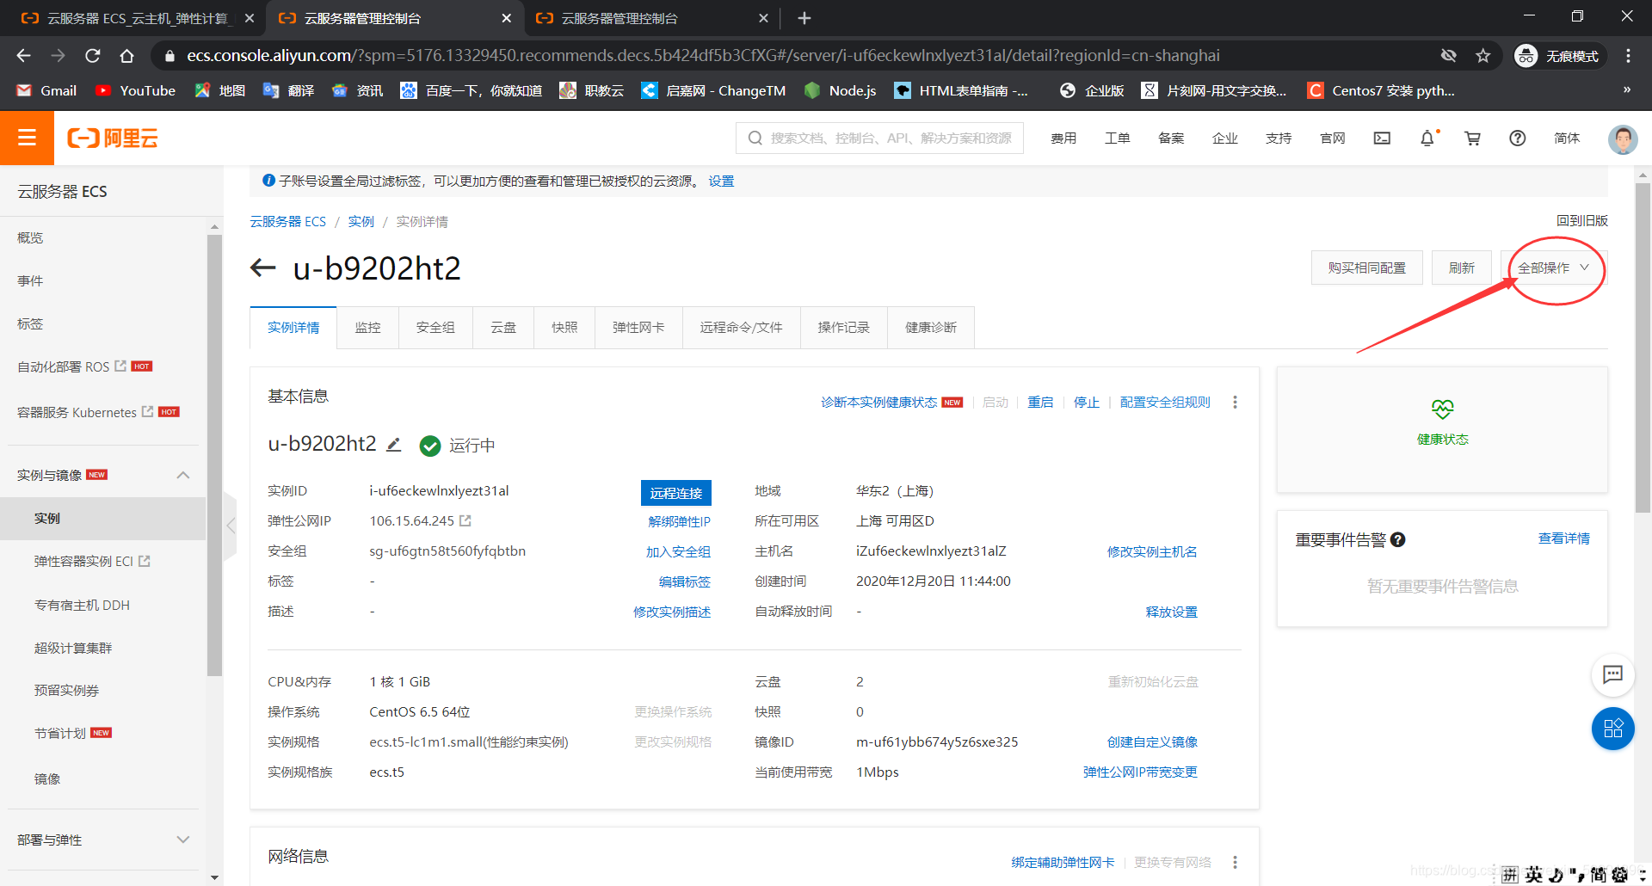This screenshot has height=886, width=1652.
Task: Copy the elastic public IP address
Action: click(465, 520)
